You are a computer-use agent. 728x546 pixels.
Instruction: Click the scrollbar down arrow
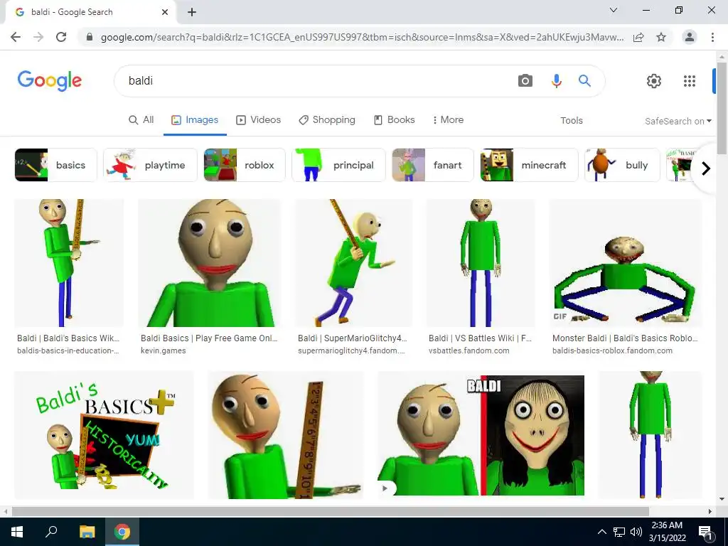click(722, 500)
